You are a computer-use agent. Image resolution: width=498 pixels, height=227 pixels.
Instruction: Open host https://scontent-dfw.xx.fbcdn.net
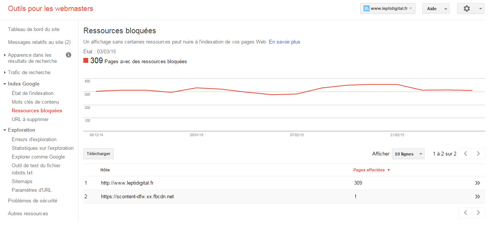[137, 196]
